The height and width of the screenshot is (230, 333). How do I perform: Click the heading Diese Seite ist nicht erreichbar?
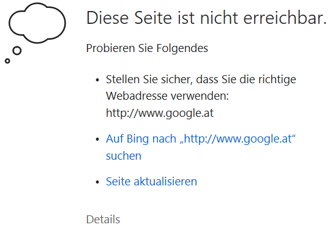click(x=206, y=18)
